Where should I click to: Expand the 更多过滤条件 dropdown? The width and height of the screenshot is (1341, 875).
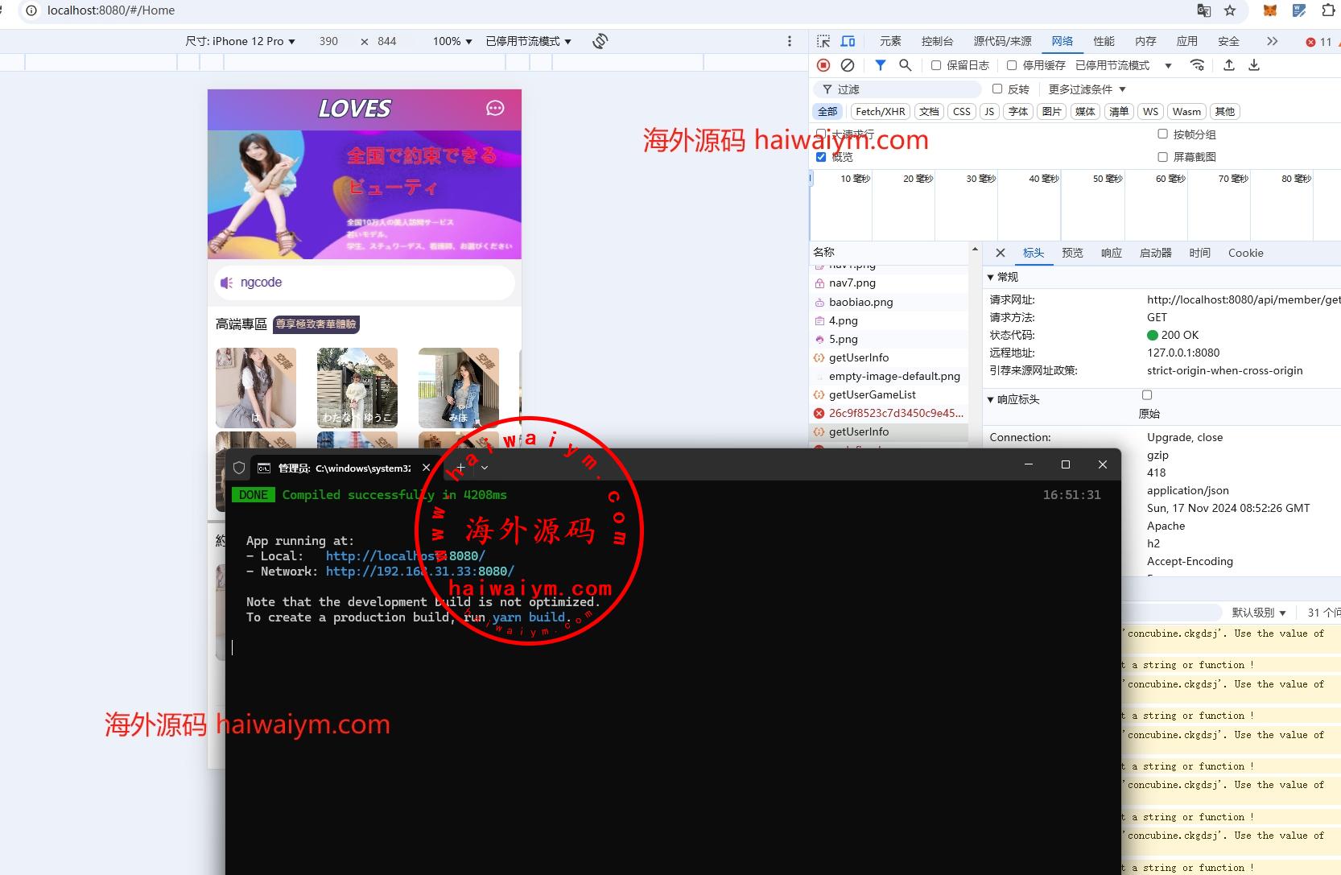1087,89
